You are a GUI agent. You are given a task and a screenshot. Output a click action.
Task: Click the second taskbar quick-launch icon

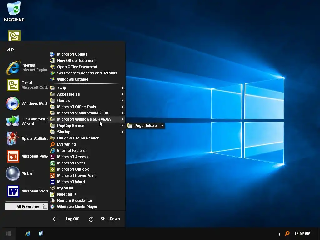[41, 234]
